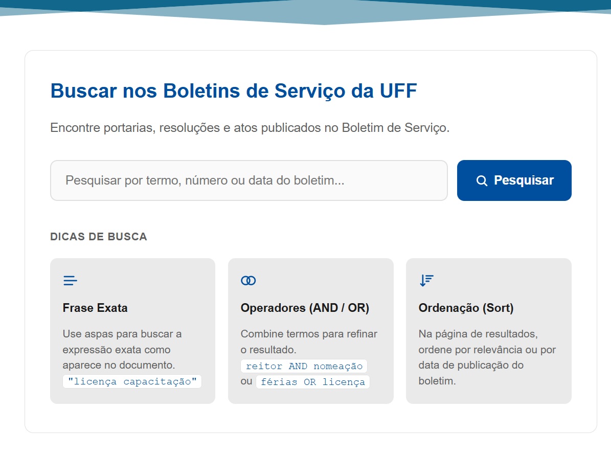Click the Buscar nos Boletins de Serviço heading
This screenshot has height=454, width=611.
click(x=234, y=91)
